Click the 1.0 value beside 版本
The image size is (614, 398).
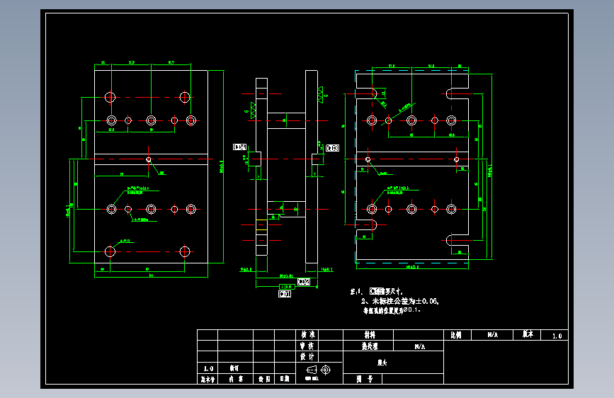tap(557, 336)
